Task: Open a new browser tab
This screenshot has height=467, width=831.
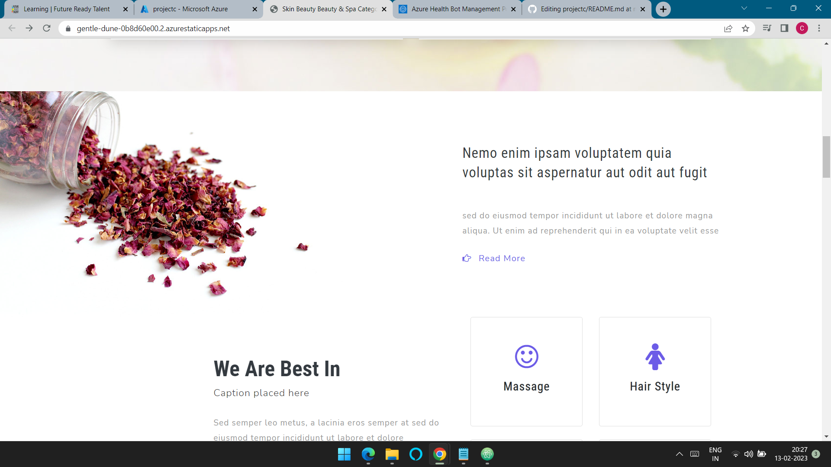Action: 663,9
